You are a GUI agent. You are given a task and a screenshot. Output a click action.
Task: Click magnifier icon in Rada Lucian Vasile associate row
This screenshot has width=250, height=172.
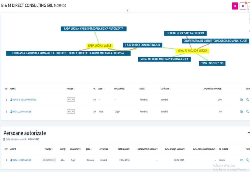[x=247, y=112]
